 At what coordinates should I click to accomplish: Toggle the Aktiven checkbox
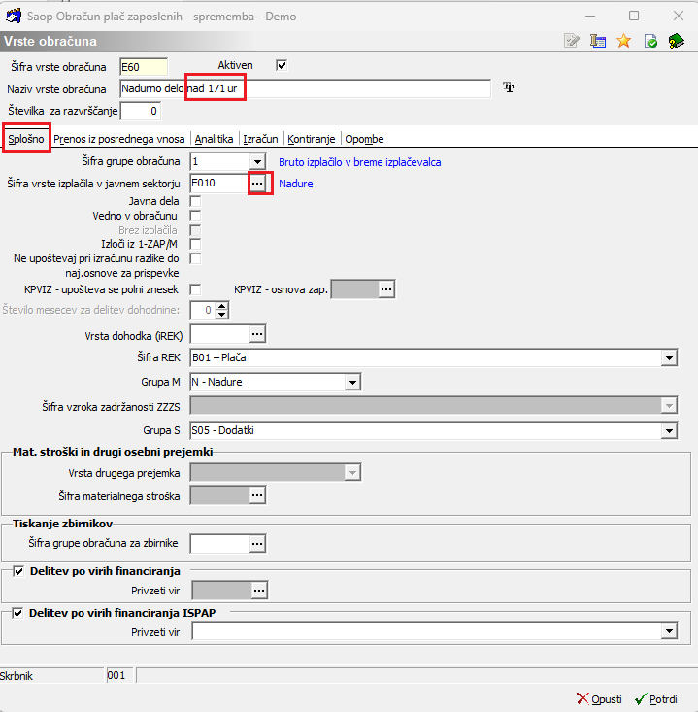point(282,65)
